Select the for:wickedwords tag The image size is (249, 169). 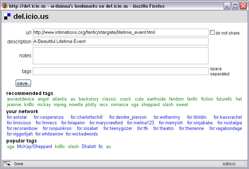tap(82, 134)
